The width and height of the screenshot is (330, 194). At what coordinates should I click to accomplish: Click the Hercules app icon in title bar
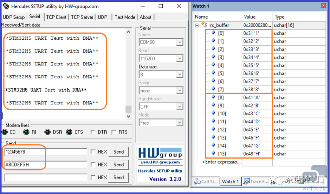click(6, 6)
